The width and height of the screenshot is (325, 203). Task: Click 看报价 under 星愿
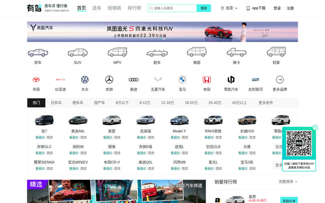[x=108, y=137]
